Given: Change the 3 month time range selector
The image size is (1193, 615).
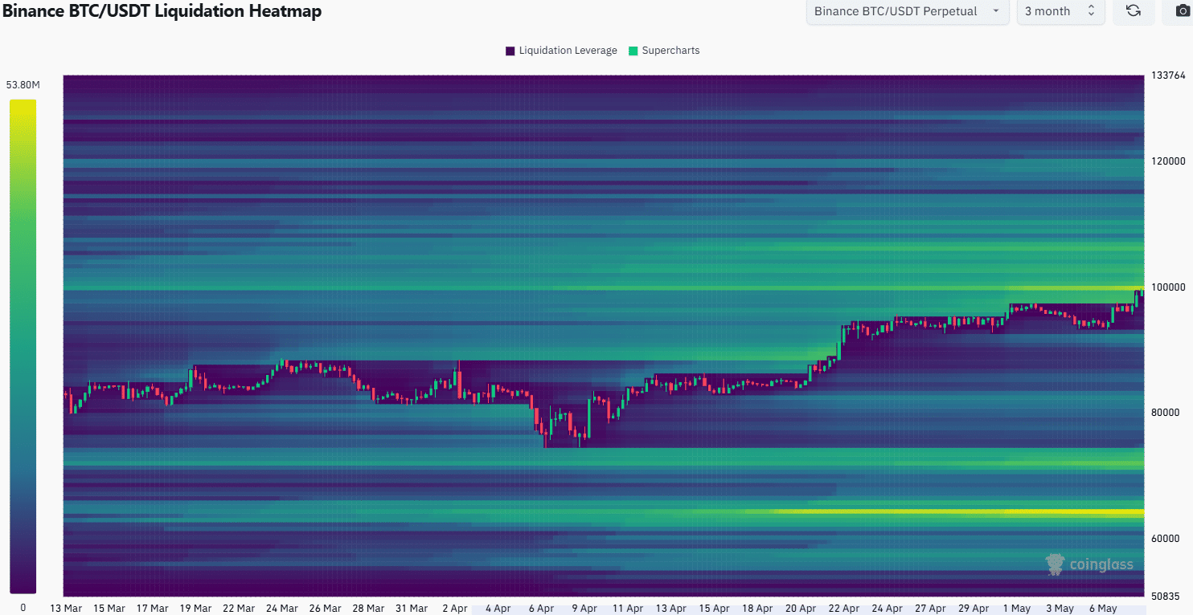Looking at the screenshot, I should pos(1060,11).
